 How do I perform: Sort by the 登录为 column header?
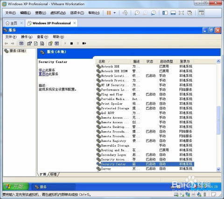coord(185,62)
